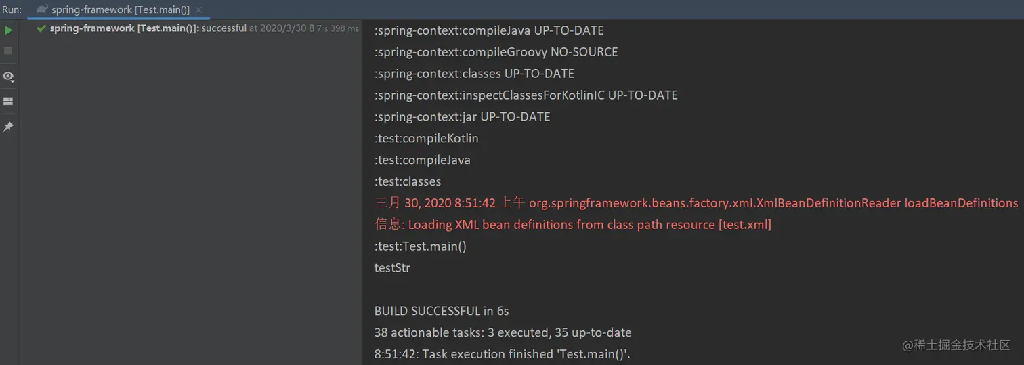Screen dimensions: 1024x365
Task: Click ':spring-context:compileGroovy NO-SOURCE' output line
Action: [496, 52]
